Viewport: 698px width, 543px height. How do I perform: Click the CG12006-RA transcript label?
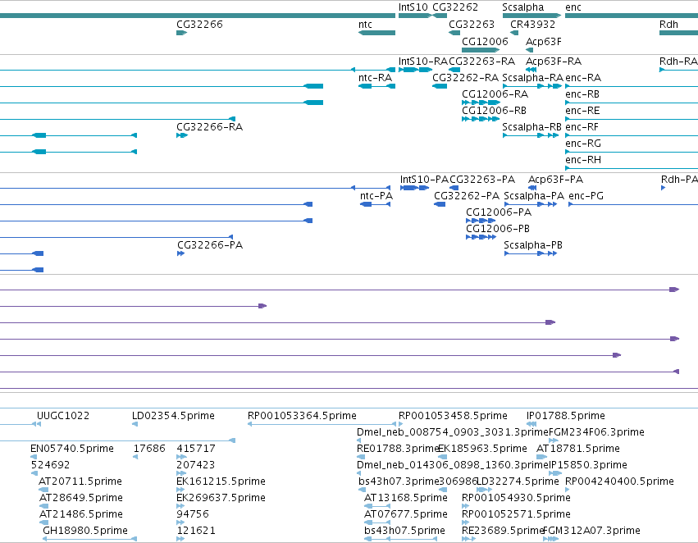click(x=495, y=94)
